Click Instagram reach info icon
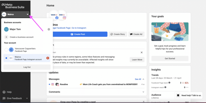 click(x=165, y=87)
